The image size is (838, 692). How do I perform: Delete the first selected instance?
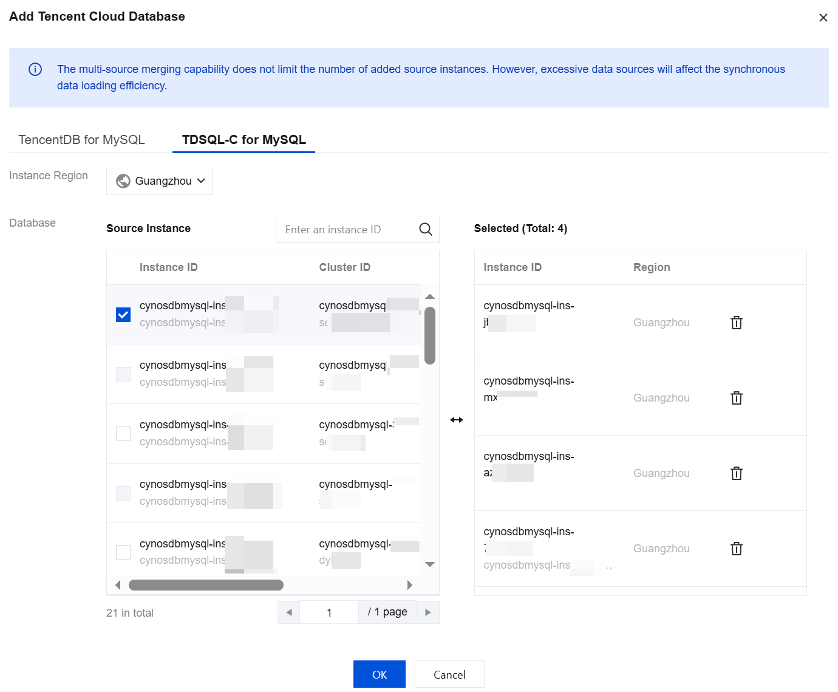736,323
